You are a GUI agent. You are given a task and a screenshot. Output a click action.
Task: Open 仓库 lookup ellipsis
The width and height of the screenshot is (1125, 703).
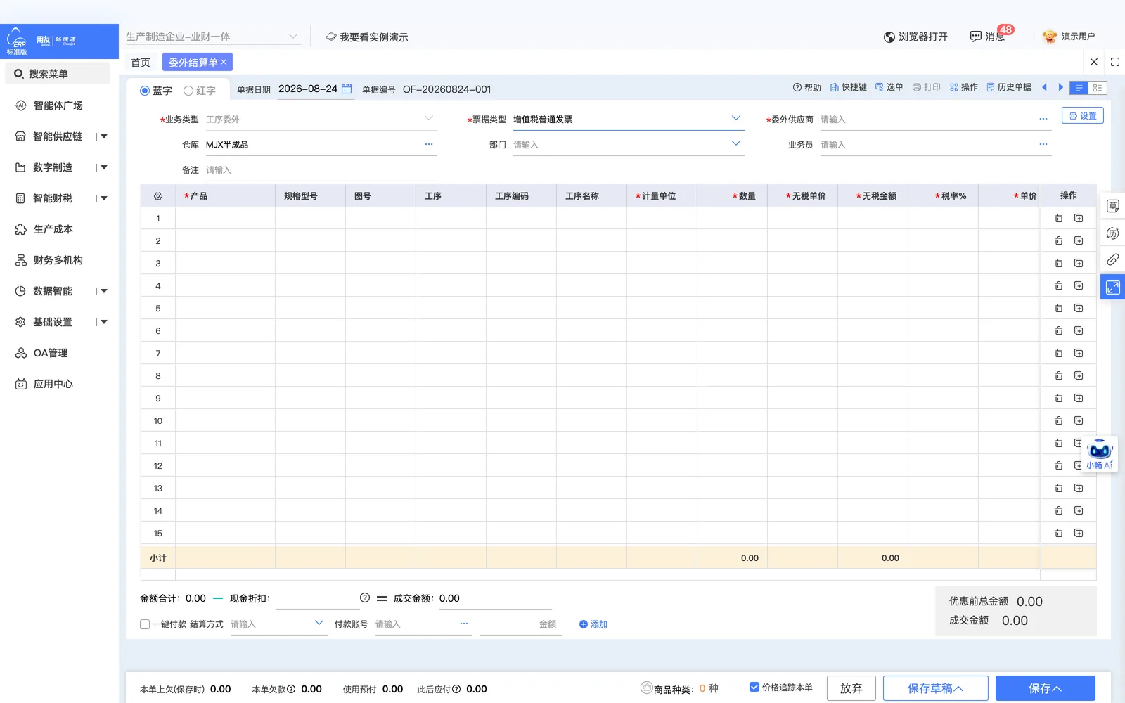pyautogui.click(x=429, y=144)
